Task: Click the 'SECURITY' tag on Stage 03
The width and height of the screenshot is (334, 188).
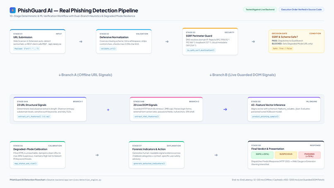Action: (x=230, y=32)
